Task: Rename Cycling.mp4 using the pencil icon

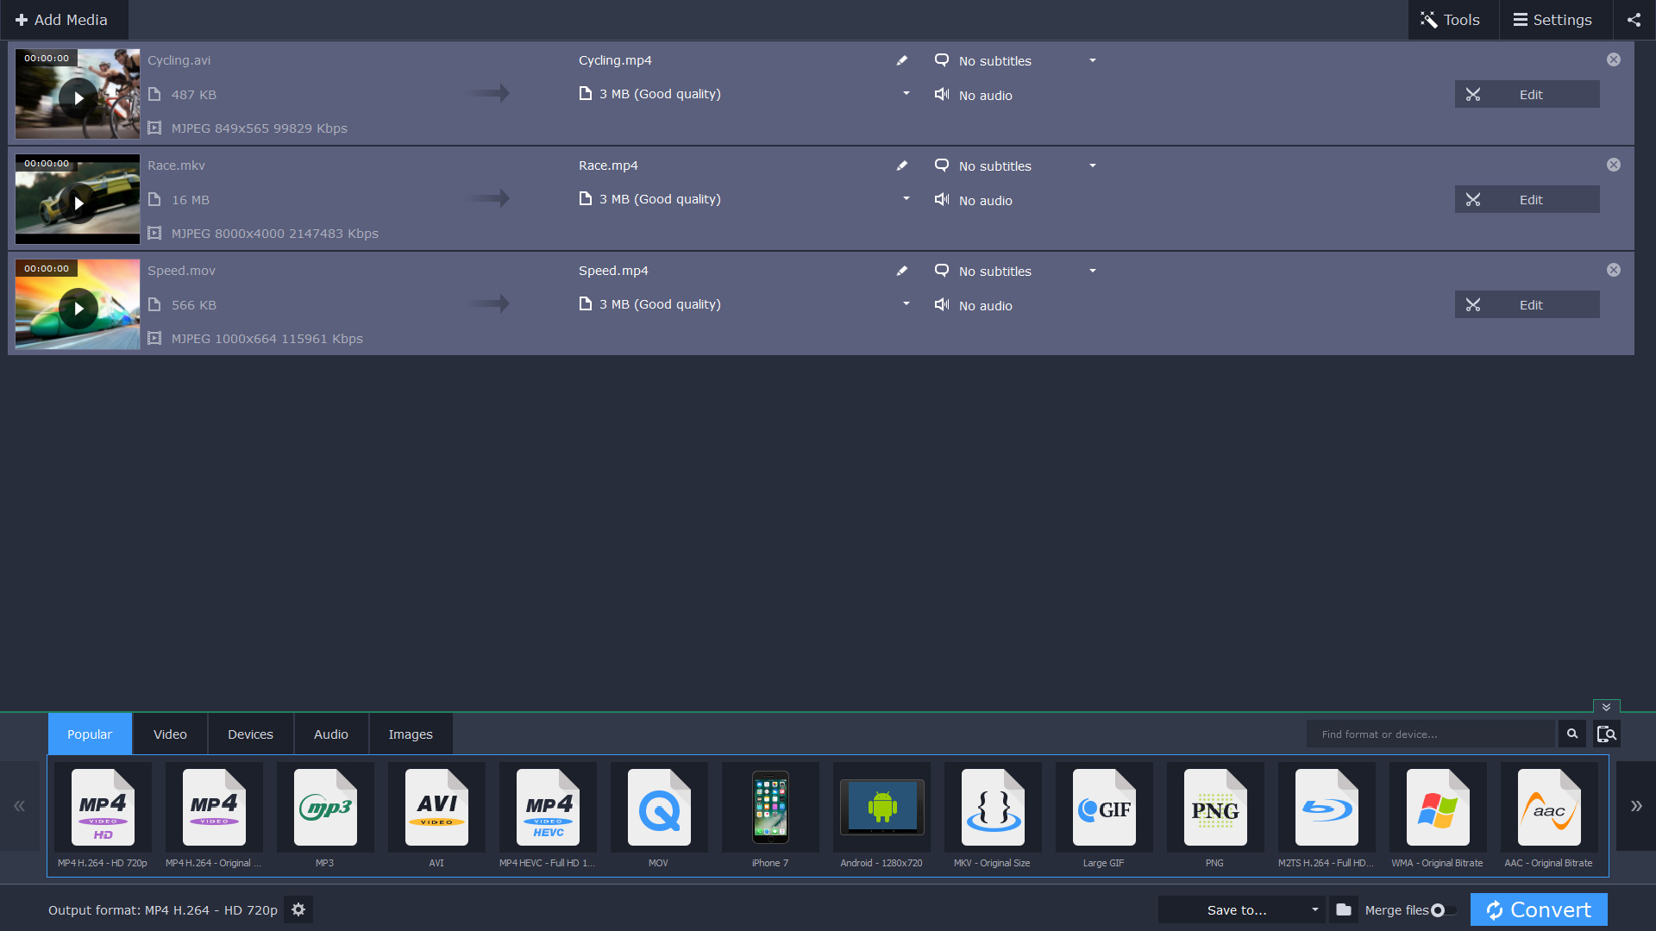Action: [901, 60]
